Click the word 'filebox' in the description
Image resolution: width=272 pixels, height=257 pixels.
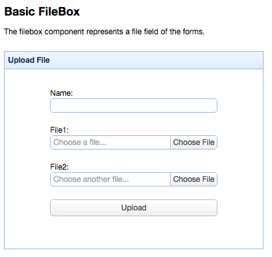pos(31,32)
